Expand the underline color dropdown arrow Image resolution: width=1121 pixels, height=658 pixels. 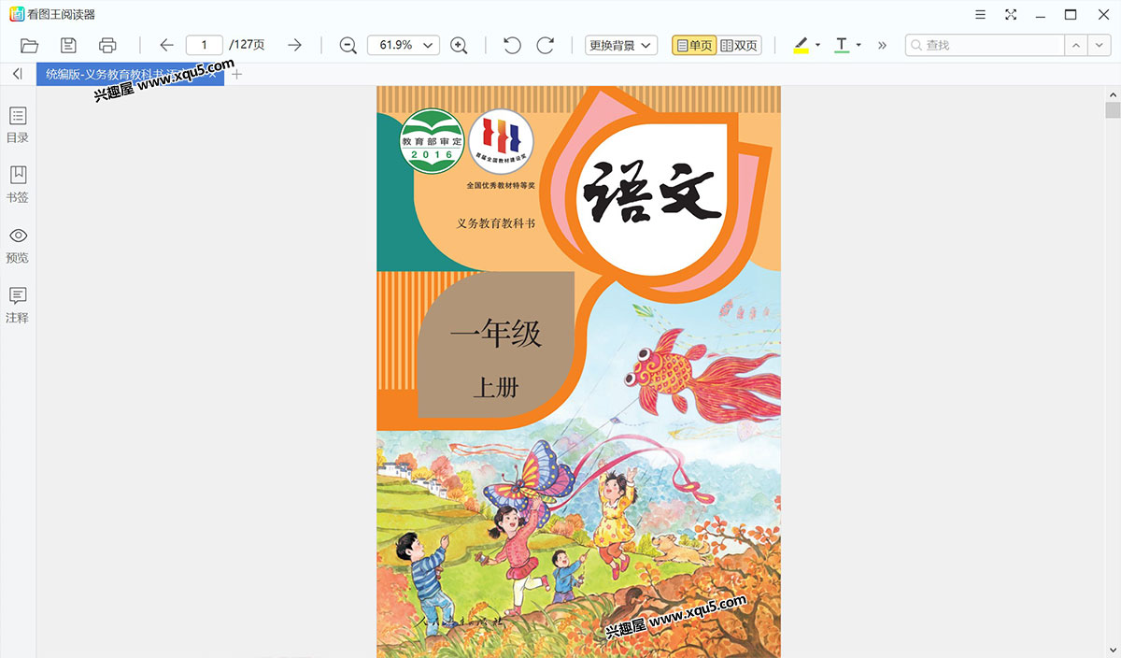coord(858,45)
